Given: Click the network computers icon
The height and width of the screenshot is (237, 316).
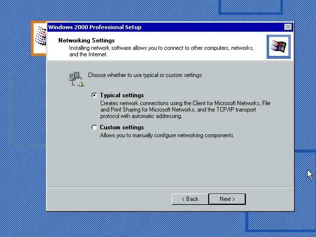Looking at the screenshot, I should (x=77, y=79).
